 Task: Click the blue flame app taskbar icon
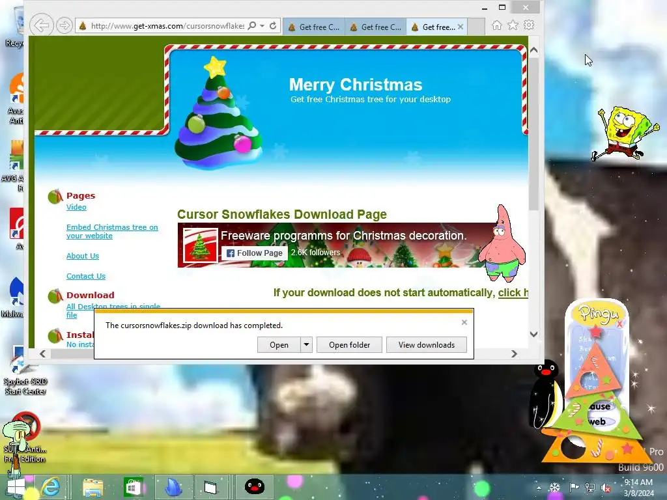pos(173,487)
